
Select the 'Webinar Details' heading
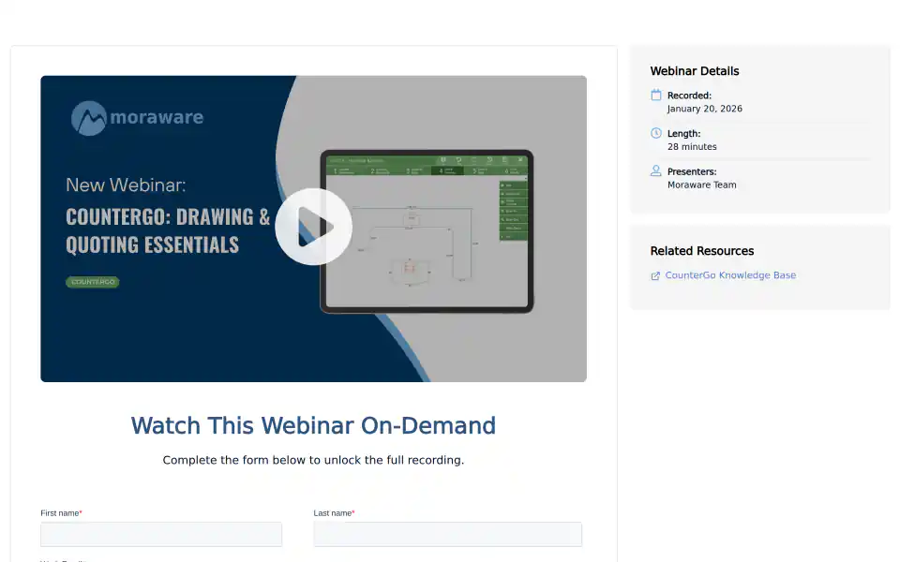(x=695, y=71)
